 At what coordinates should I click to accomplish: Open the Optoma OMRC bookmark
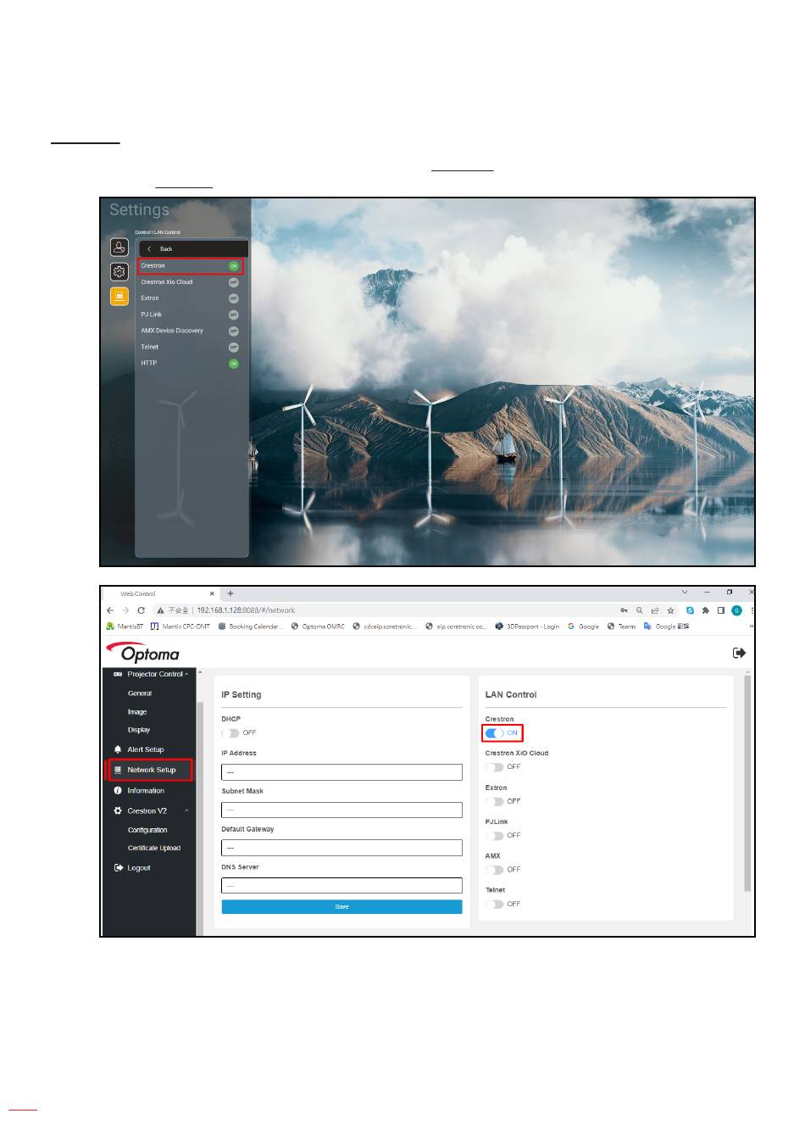318,626
